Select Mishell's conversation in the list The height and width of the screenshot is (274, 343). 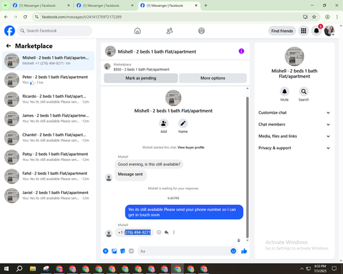point(48,61)
